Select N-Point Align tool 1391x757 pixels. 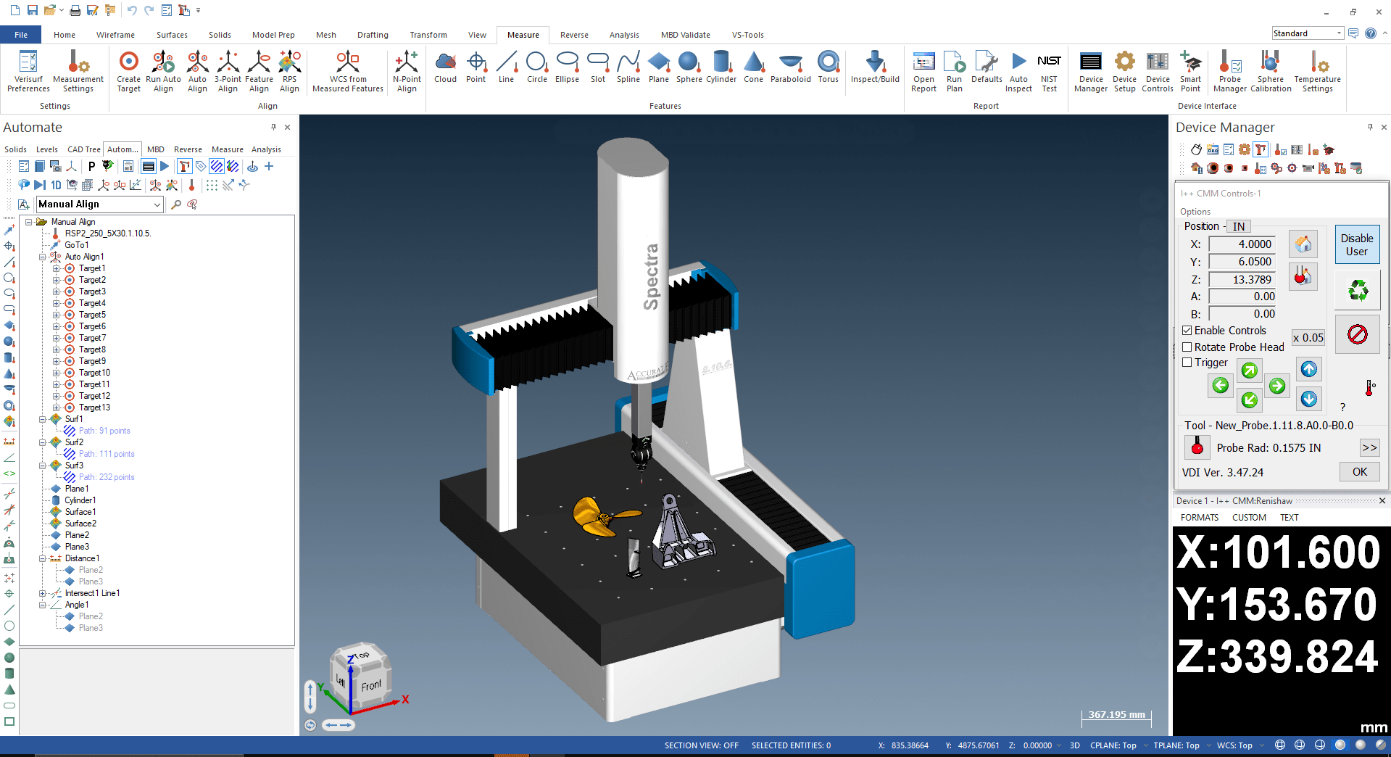coord(407,71)
